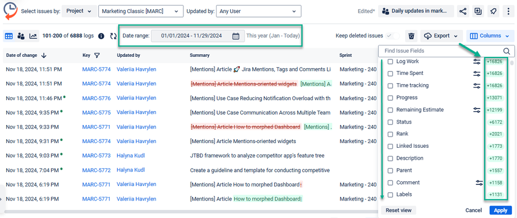
Task: Click the Cancel button
Action: point(473,210)
